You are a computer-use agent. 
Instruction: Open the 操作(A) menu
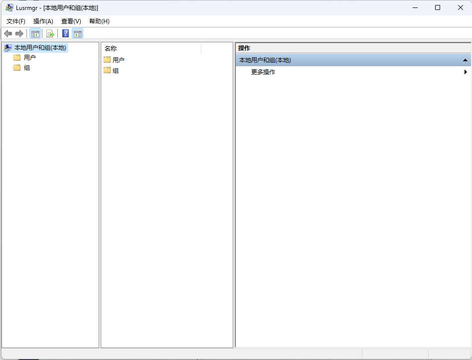(43, 21)
